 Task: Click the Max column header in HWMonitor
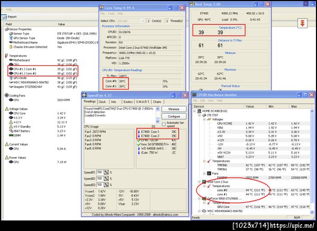point(300,107)
